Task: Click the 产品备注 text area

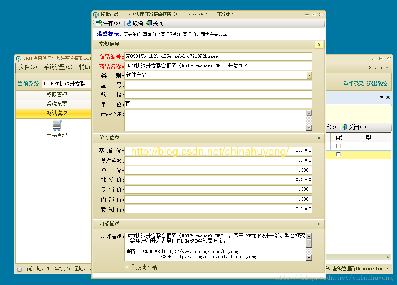Action: click(215, 120)
